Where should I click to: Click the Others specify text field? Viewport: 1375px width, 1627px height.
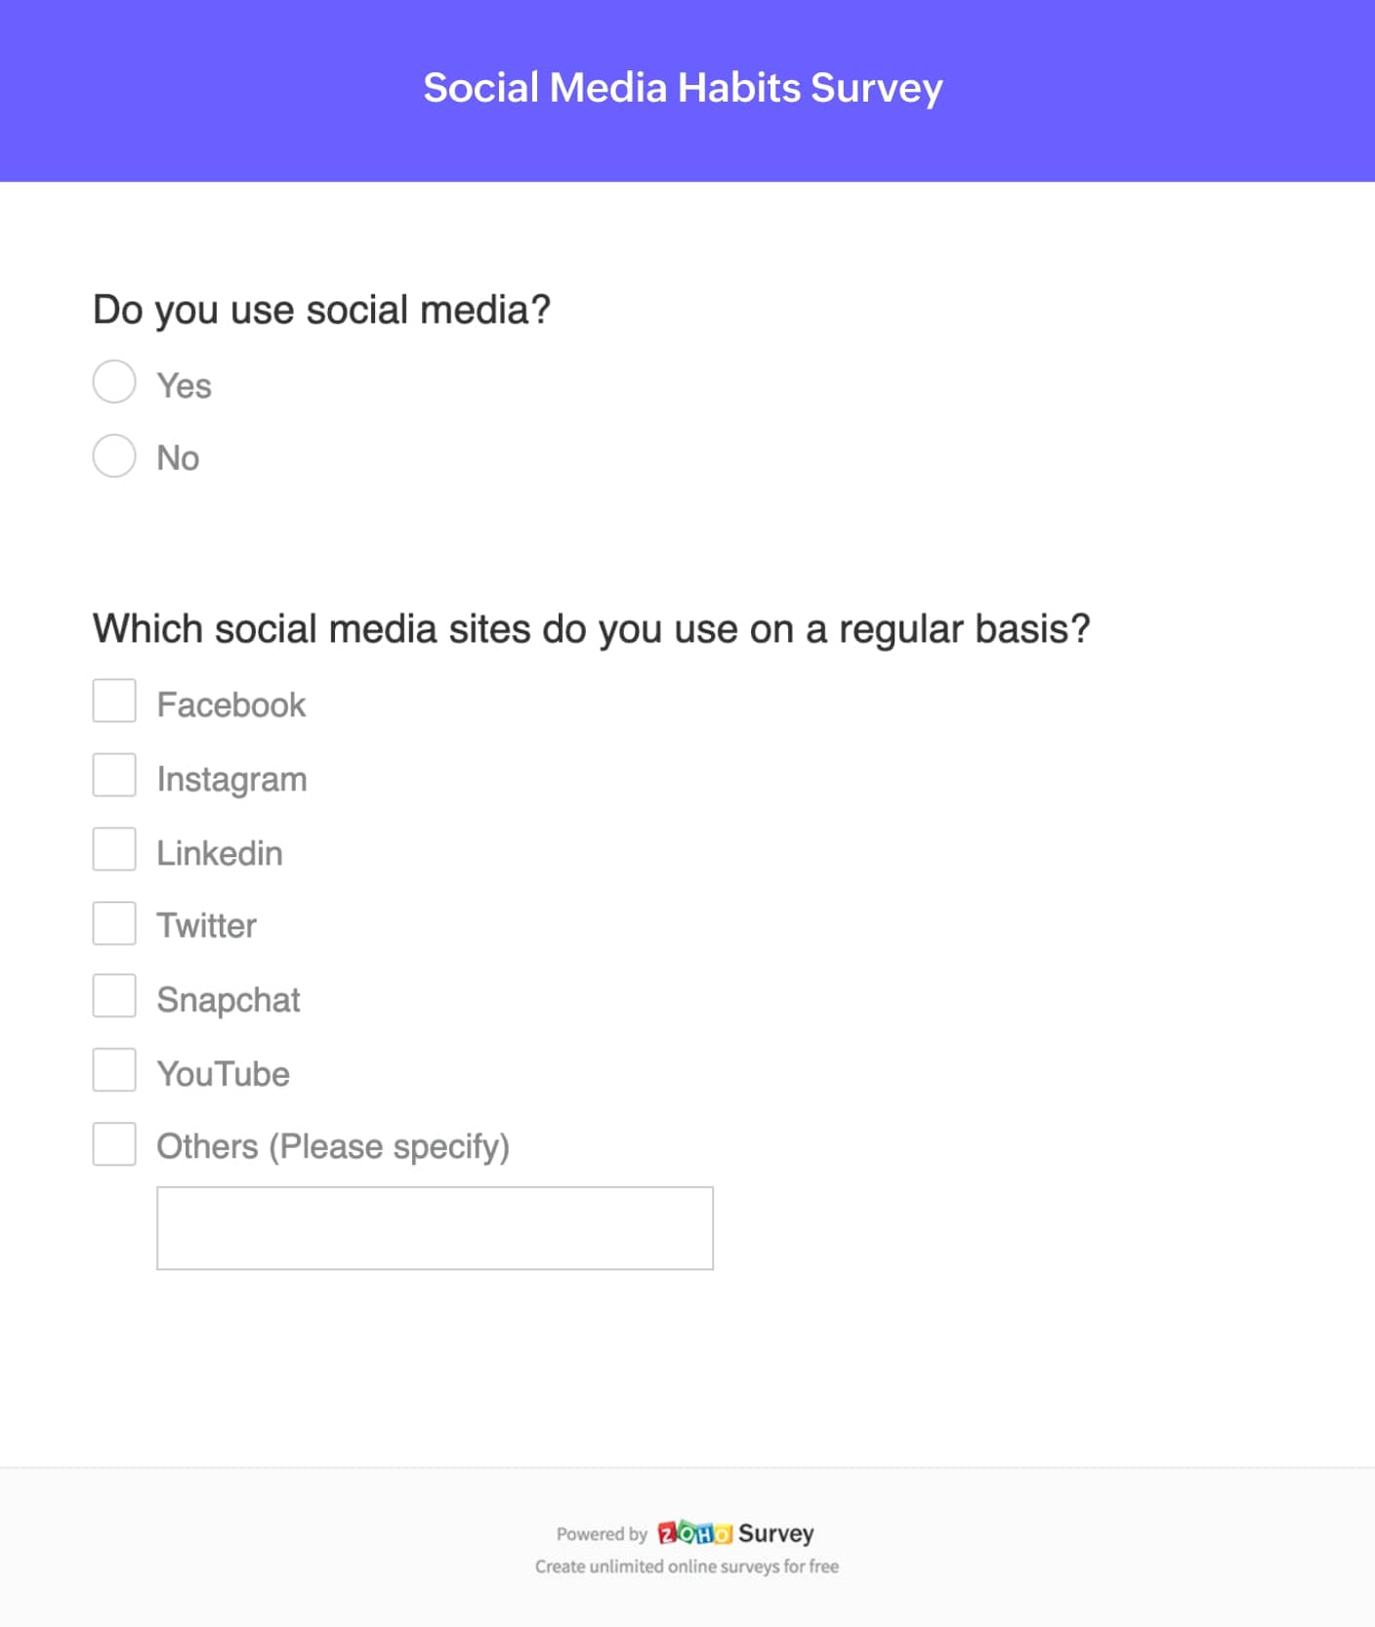[x=435, y=1228]
